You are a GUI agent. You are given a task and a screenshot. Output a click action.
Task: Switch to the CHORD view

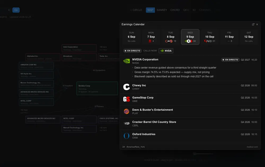pyautogui.click(x=175, y=10)
